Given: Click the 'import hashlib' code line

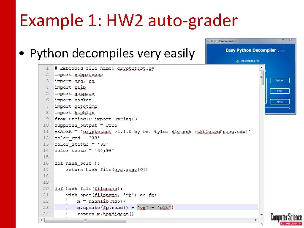Looking at the screenshot, I should [74, 113].
